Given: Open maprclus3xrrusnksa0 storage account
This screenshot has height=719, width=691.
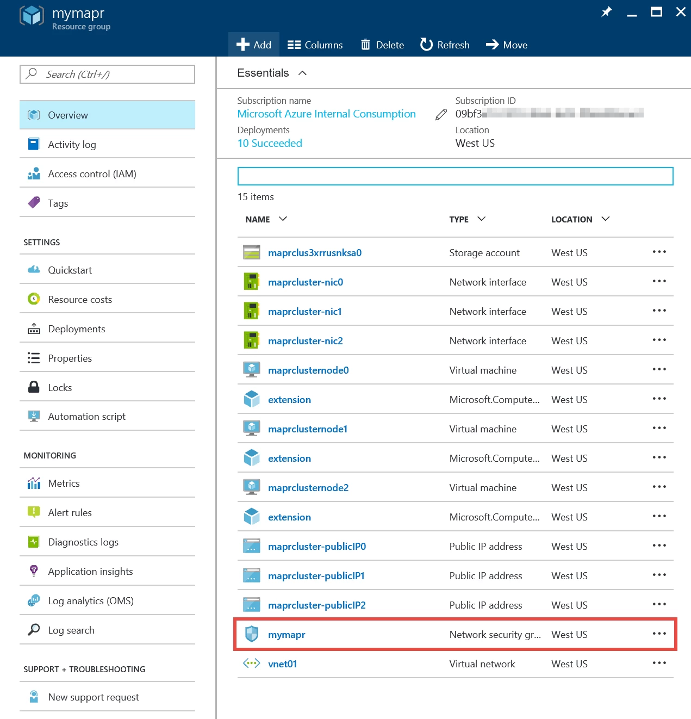Looking at the screenshot, I should [315, 253].
